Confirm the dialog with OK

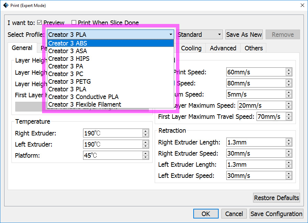(206, 214)
